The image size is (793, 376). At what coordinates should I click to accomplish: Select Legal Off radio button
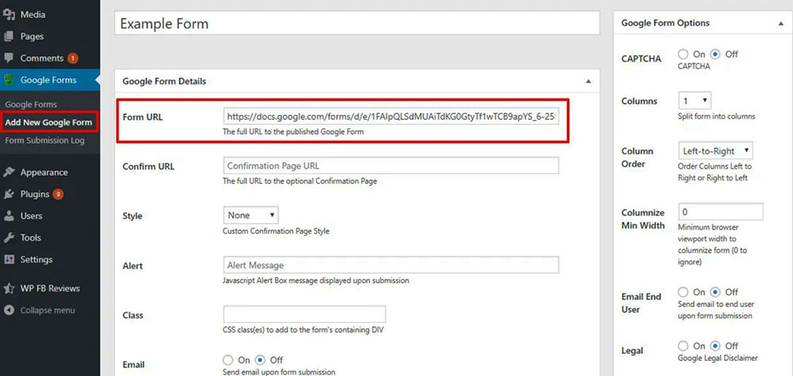click(716, 346)
